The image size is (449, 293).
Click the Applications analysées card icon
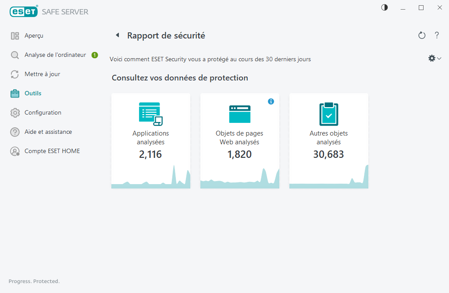tap(150, 113)
